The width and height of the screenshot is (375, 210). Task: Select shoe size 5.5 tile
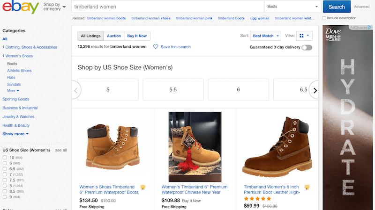[x=173, y=89]
